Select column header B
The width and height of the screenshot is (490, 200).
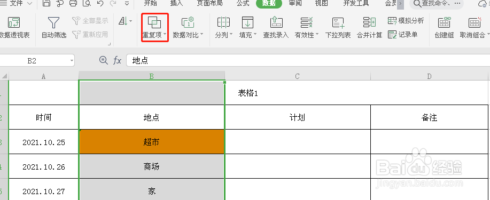[152, 76]
